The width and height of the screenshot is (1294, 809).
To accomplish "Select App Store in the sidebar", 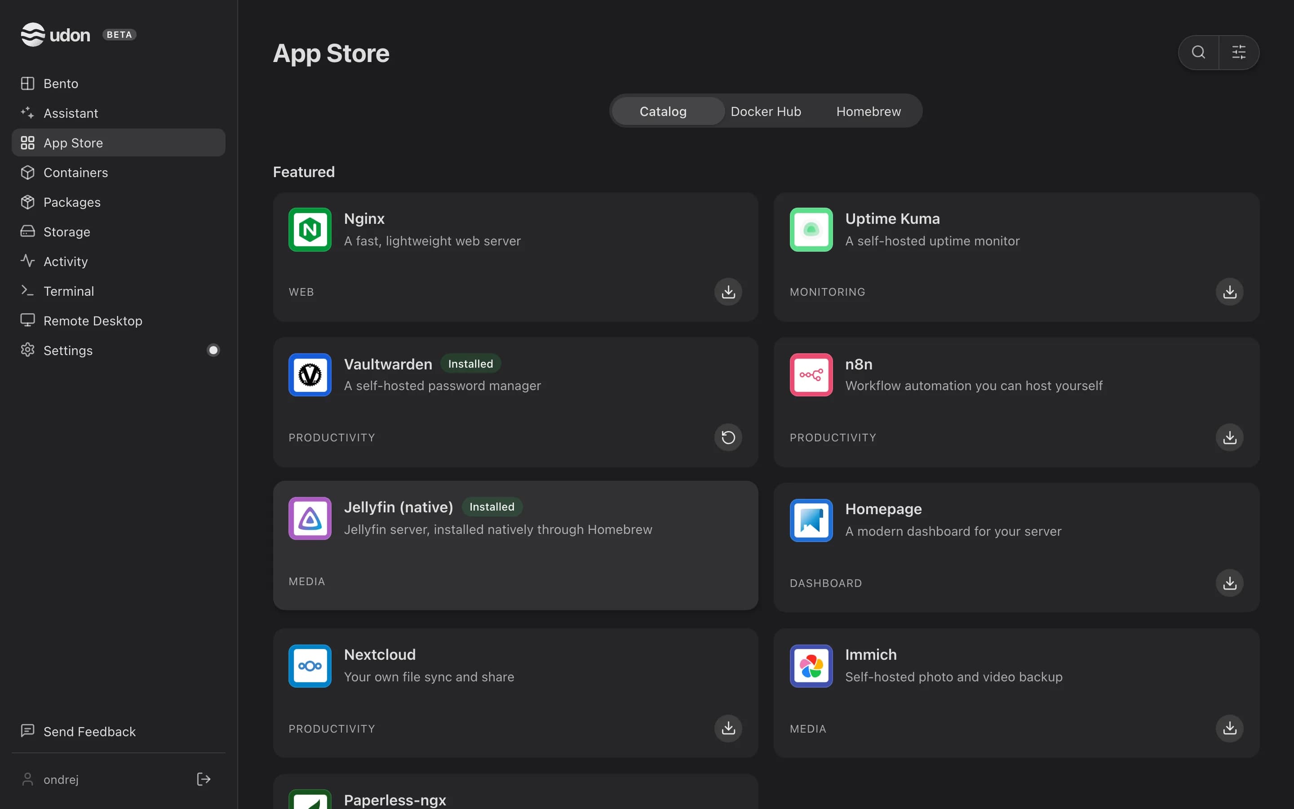I will pos(118,143).
